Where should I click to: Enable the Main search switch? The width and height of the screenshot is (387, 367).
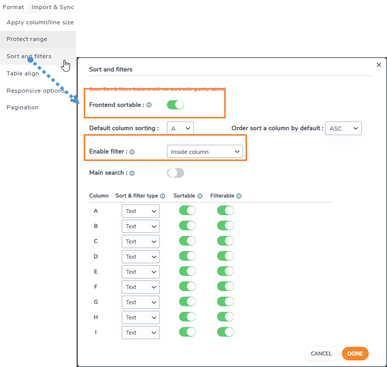pyautogui.click(x=175, y=173)
